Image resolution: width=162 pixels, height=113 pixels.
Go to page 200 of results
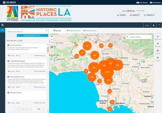pyautogui.click(x=39, y=109)
